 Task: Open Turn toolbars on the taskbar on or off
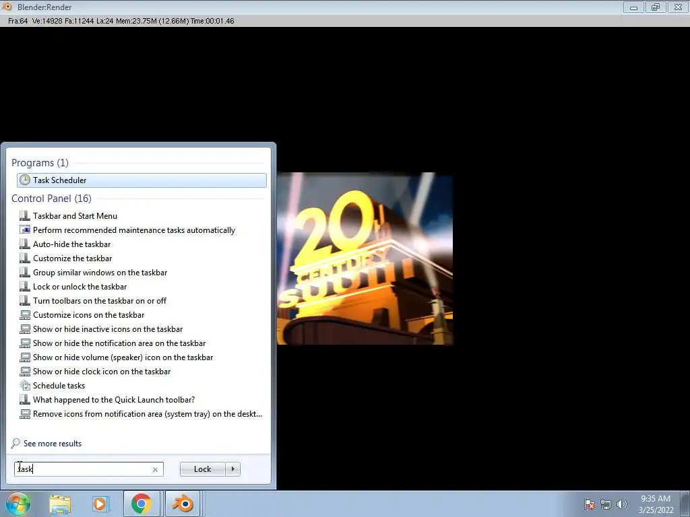(100, 301)
